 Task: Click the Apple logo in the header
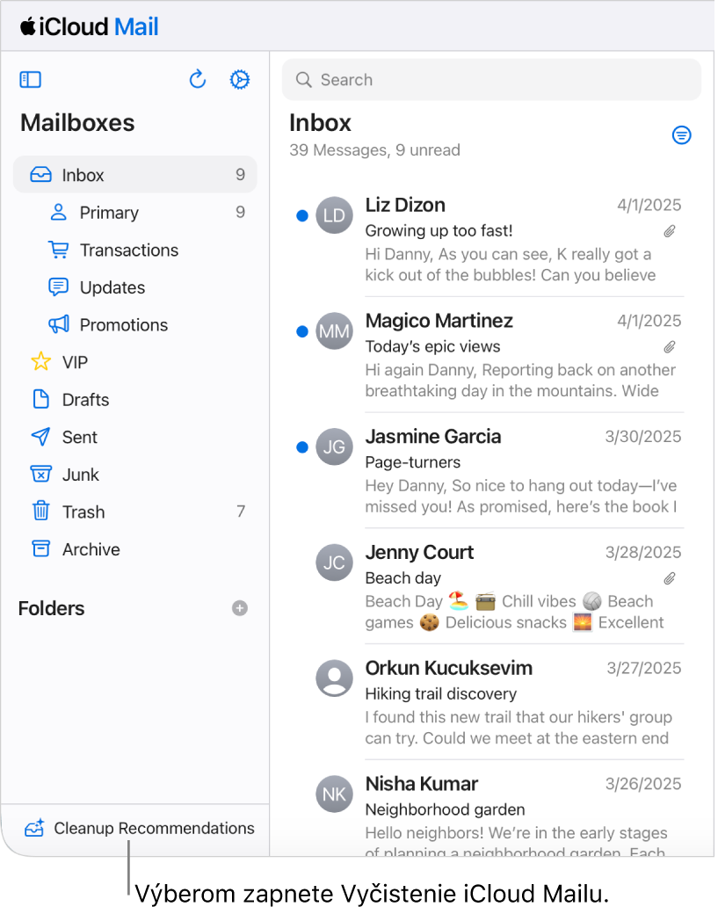(x=28, y=26)
